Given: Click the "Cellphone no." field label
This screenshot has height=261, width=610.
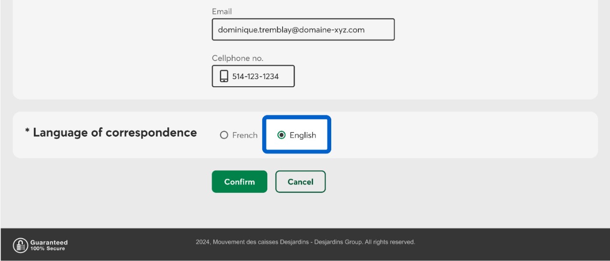Looking at the screenshot, I should pos(237,58).
